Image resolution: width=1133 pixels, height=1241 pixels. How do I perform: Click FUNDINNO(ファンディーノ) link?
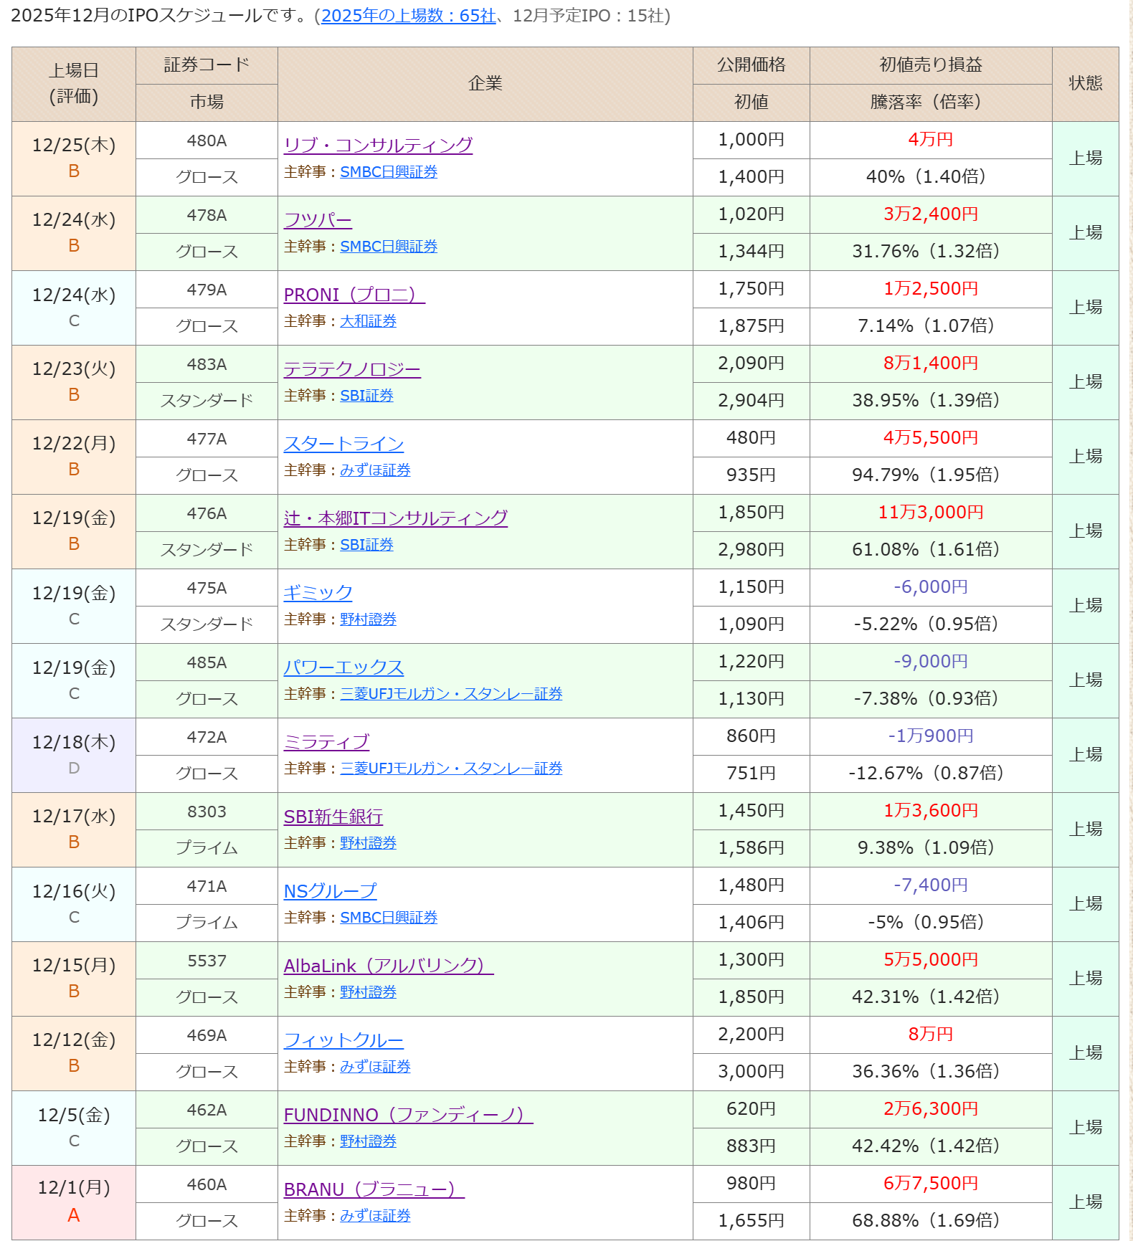[x=408, y=1115]
